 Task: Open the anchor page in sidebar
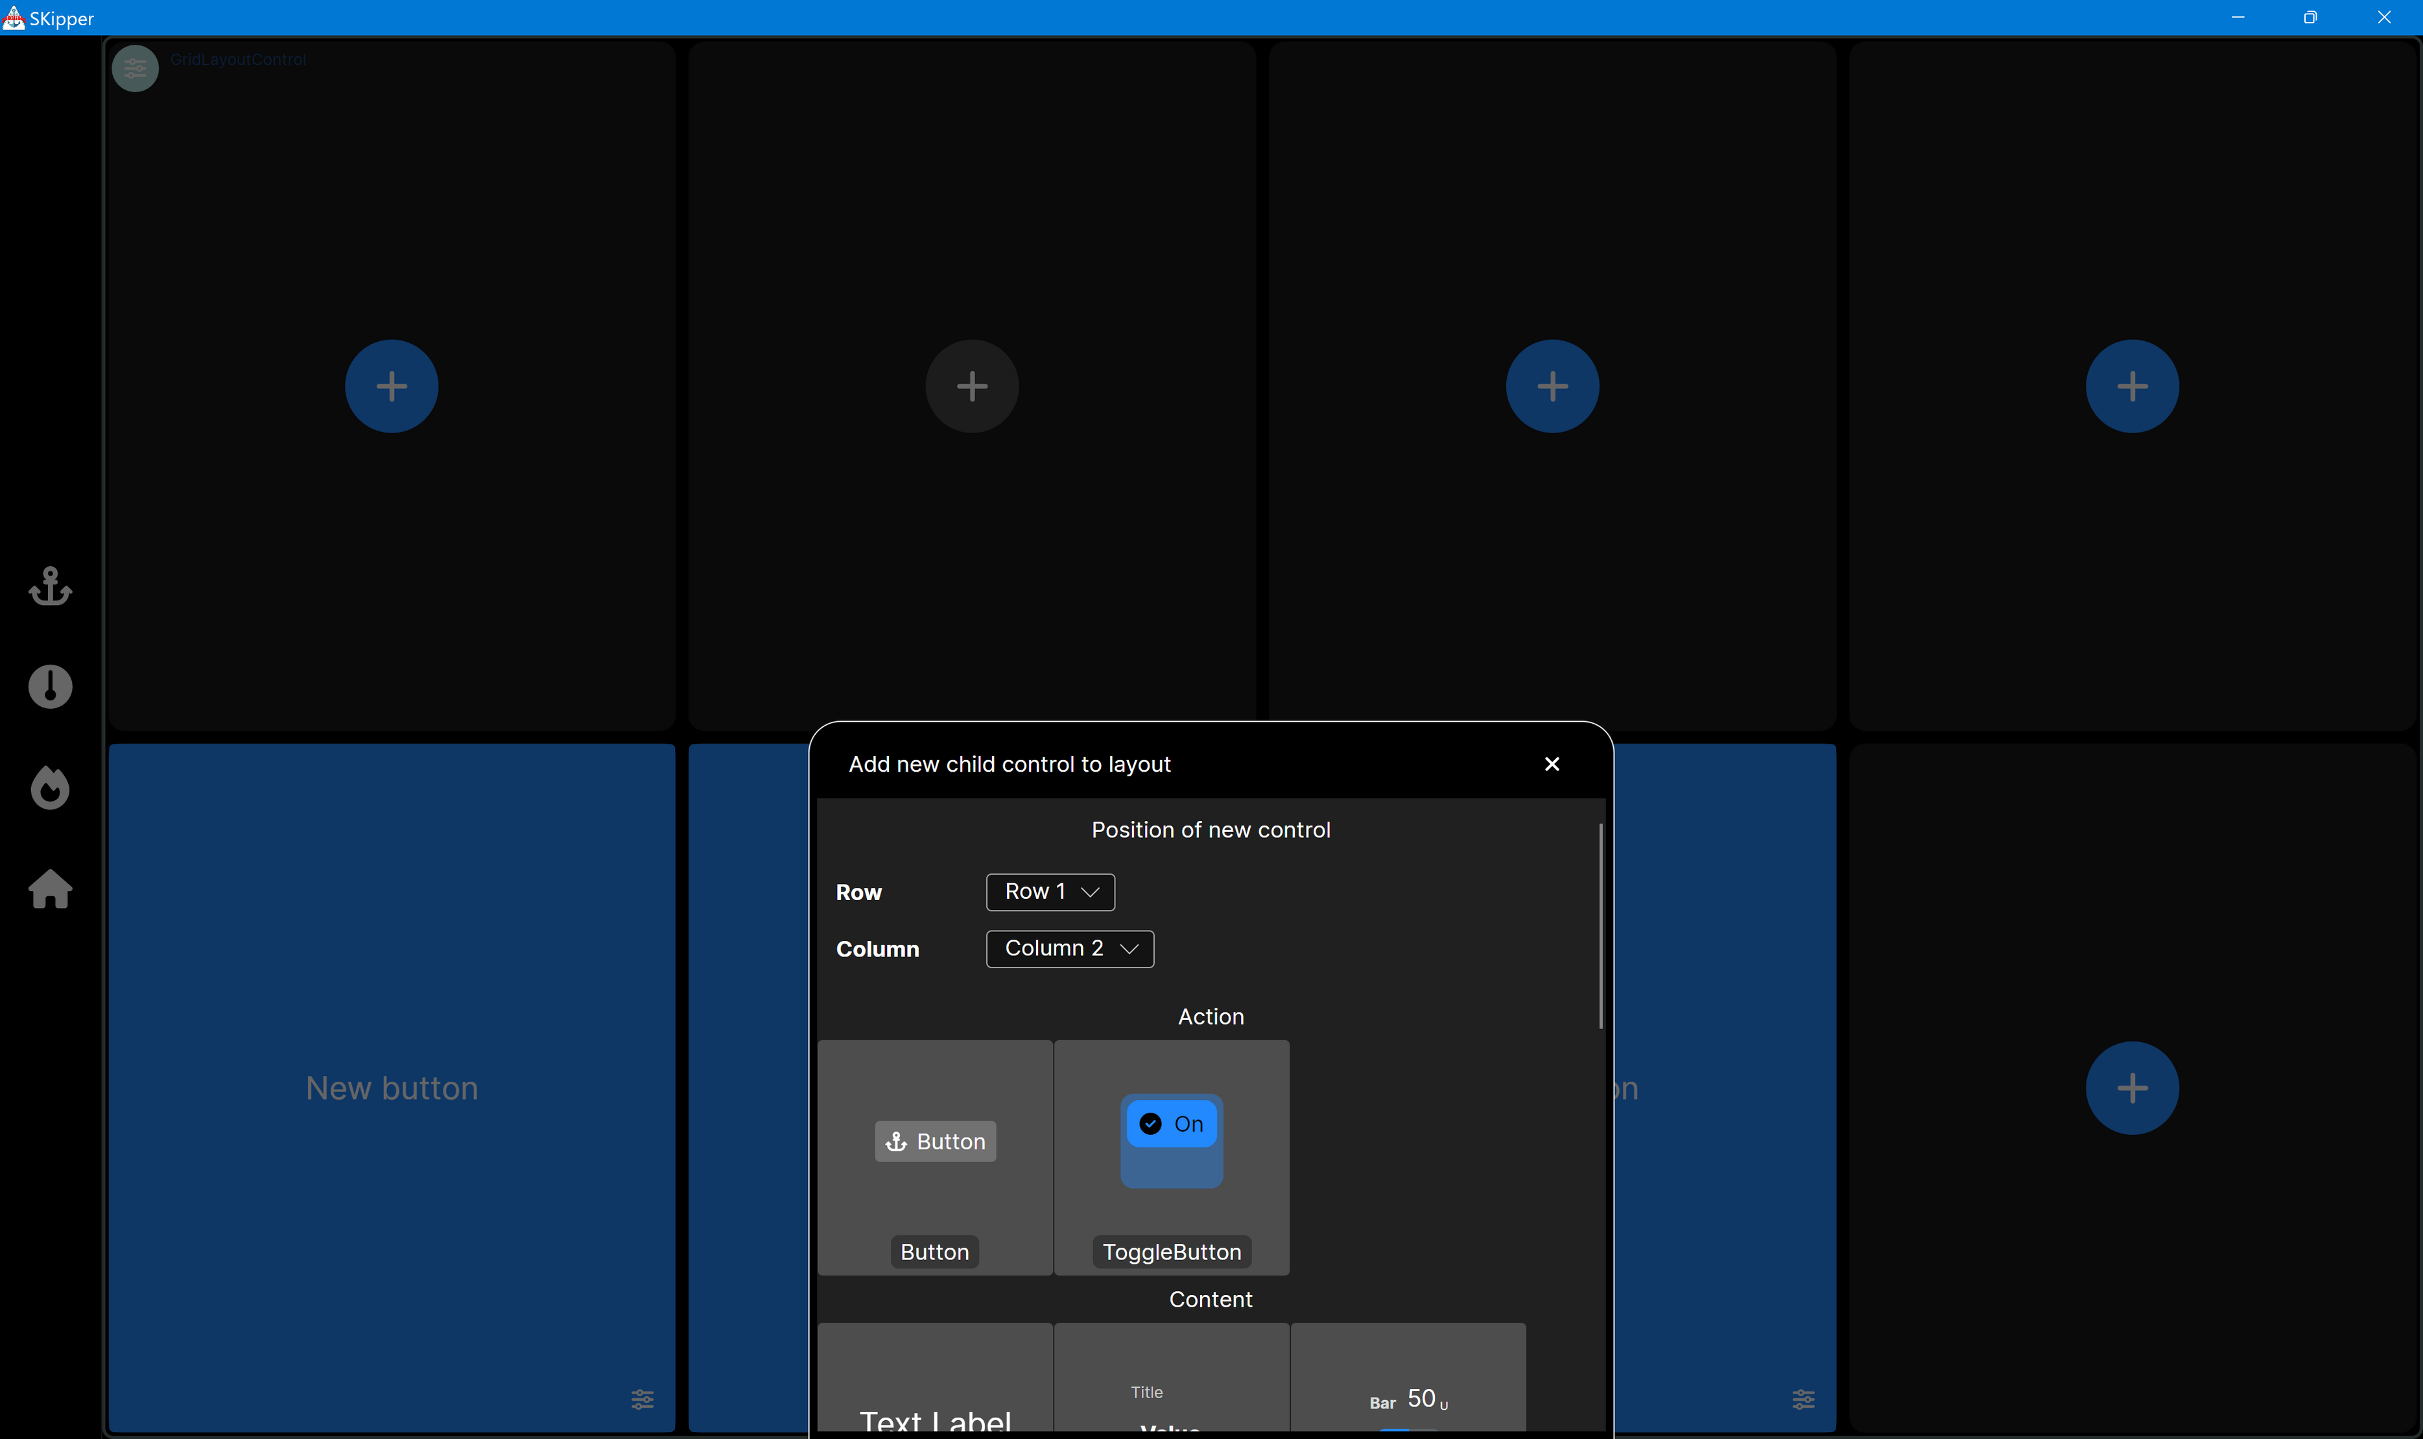point(51,586)
